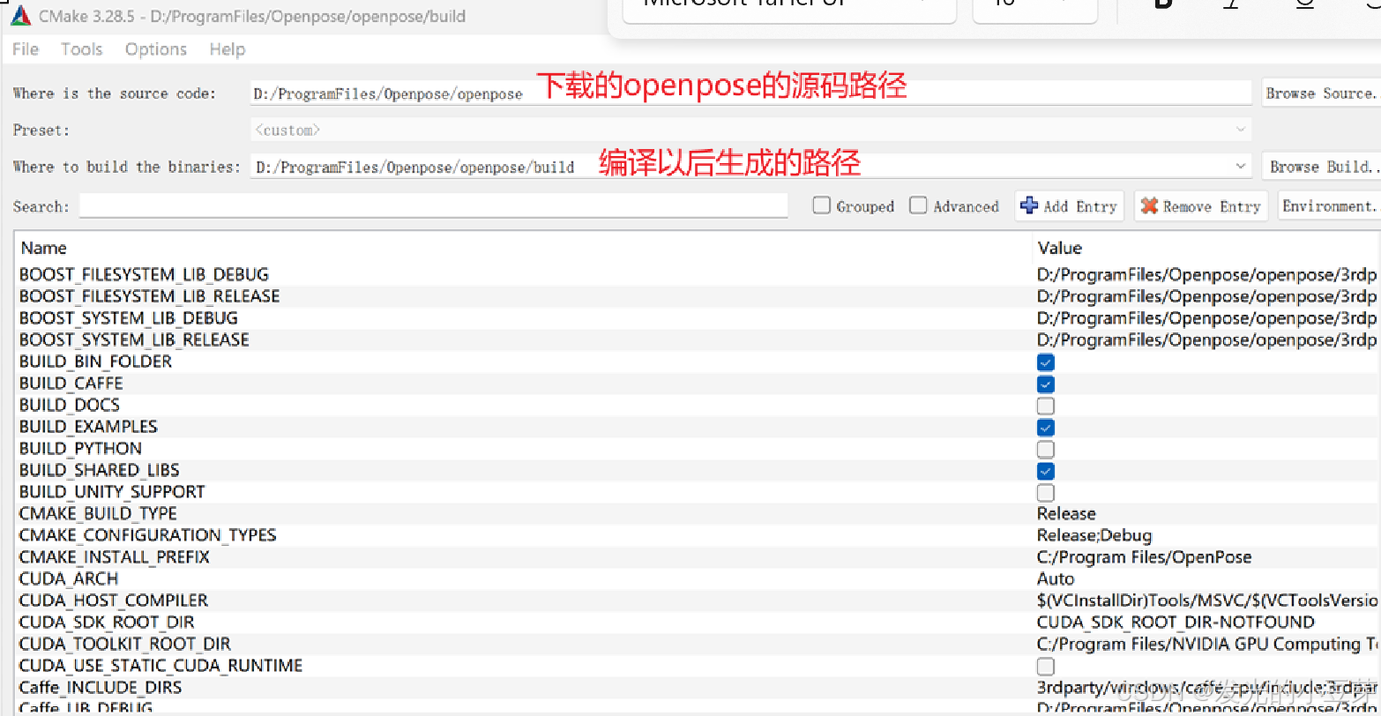This screenshot has height=716, width=1381.
Task: Click the Browse Build button
Action: tap(1322, 166)
